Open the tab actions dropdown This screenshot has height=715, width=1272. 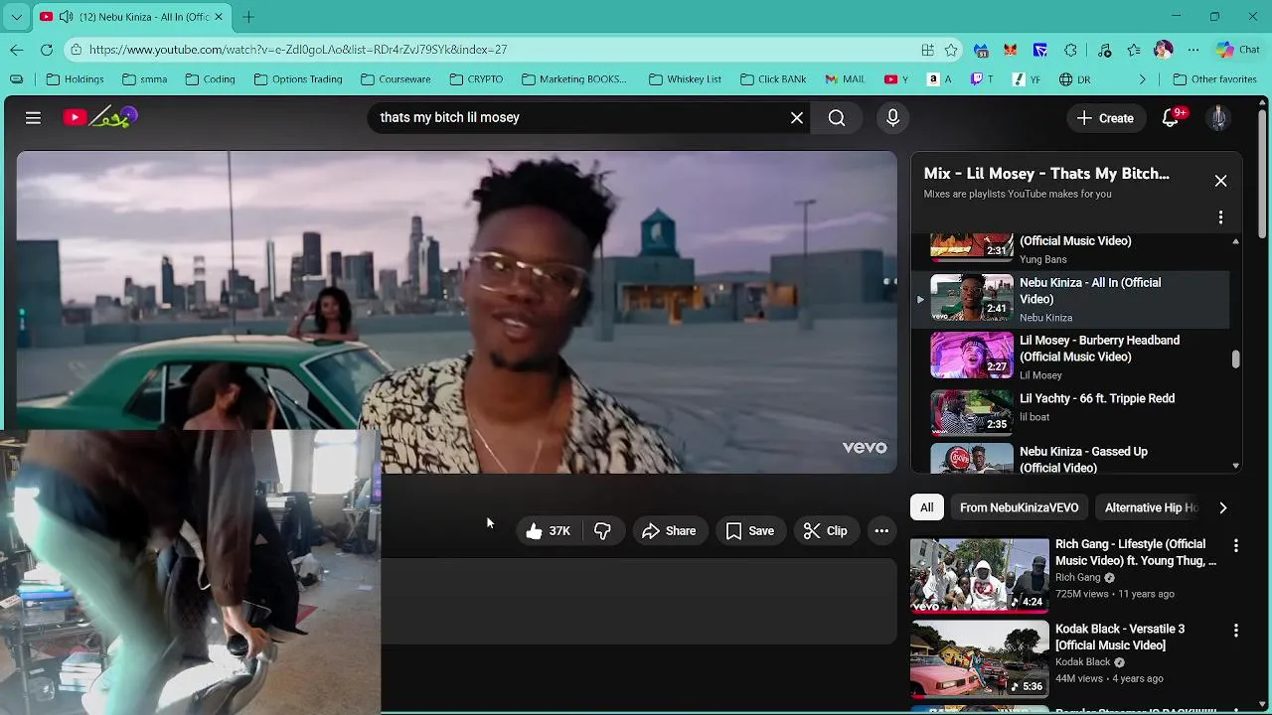click(x=16, y=17)
